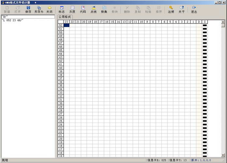The width and height of the screenshot is (227, 163).
Task: Click column header 22
Action: [72, 22]
